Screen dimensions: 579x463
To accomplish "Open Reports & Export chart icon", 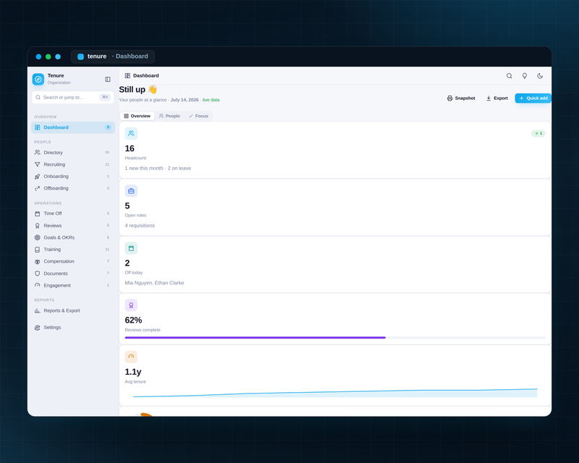I will tap(38, 310).
